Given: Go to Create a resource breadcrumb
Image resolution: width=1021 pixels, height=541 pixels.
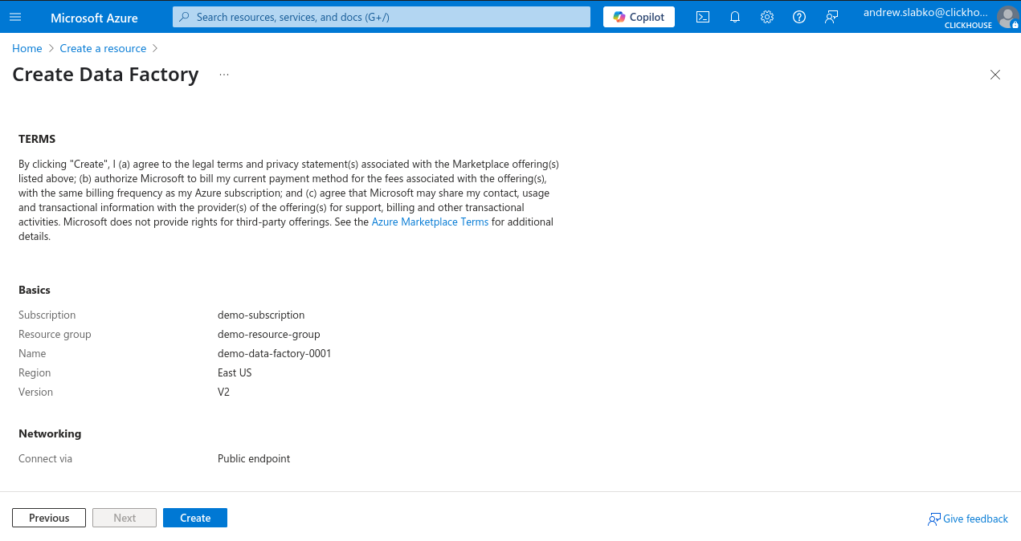Looking at the screenshot, I should (x=103, y=48).
